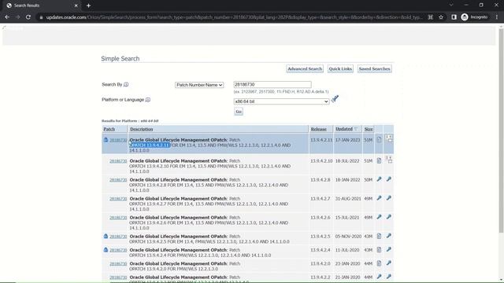
Task: Open the x86 64 bit platform dropdown
Action: pos(281,101)
